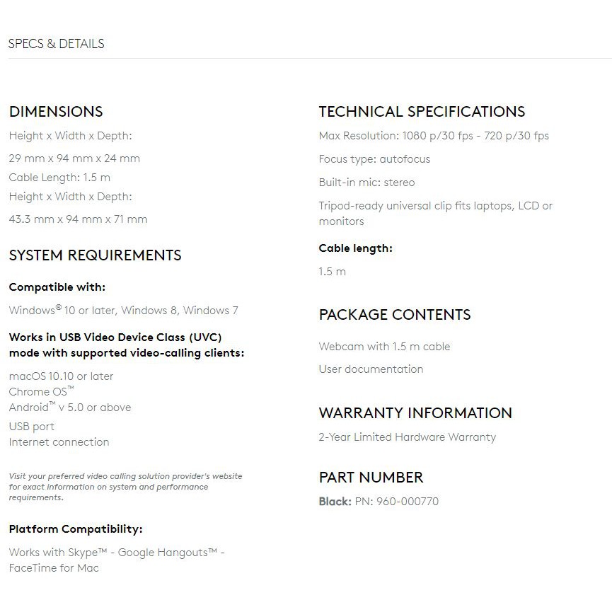The height and width of the screenshot is (612, 612).
Task: Click the Platform Compatibility label
Action: (76, 529)
